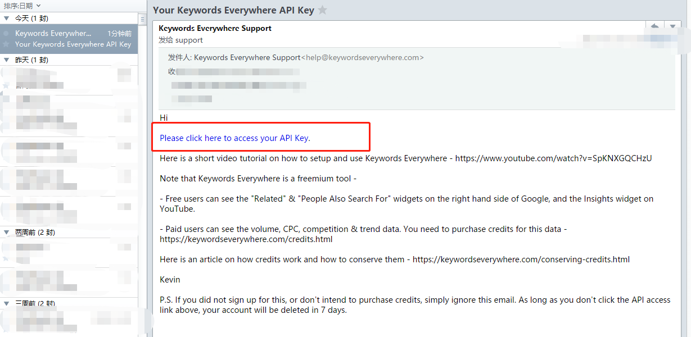Click sender name Keywords Everywhere Support
Screen dimensions: 691x337
coord(215,28)
